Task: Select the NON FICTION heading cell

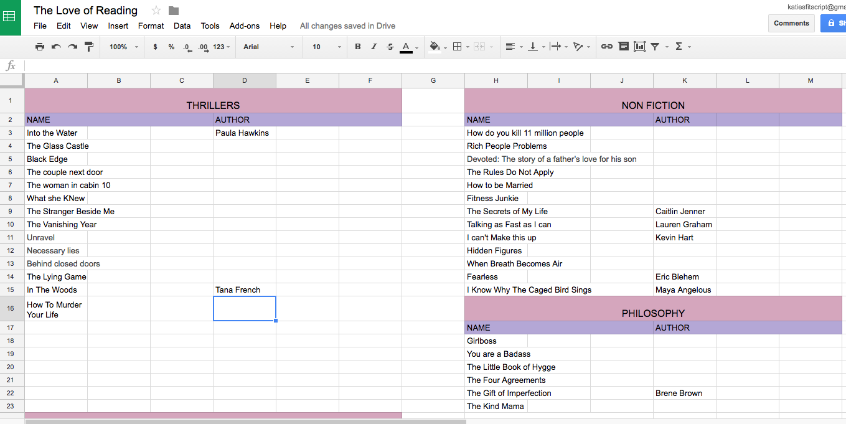Action: (x=653, y=101)
